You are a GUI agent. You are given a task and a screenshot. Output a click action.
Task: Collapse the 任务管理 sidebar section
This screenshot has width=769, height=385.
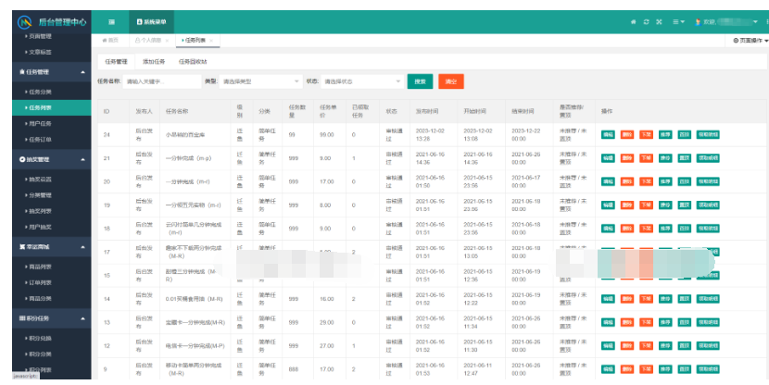pos(82,71)
